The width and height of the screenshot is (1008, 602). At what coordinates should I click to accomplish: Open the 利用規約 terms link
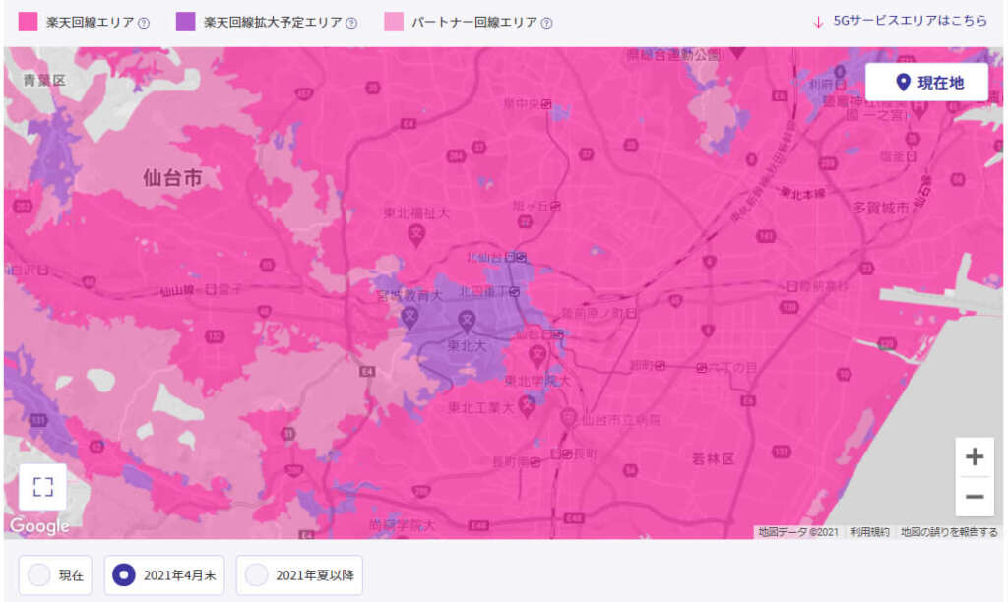(870, 532)
